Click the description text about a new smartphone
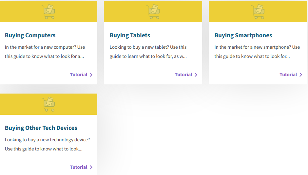Screen dimensions: 308x175 point(257,52)
